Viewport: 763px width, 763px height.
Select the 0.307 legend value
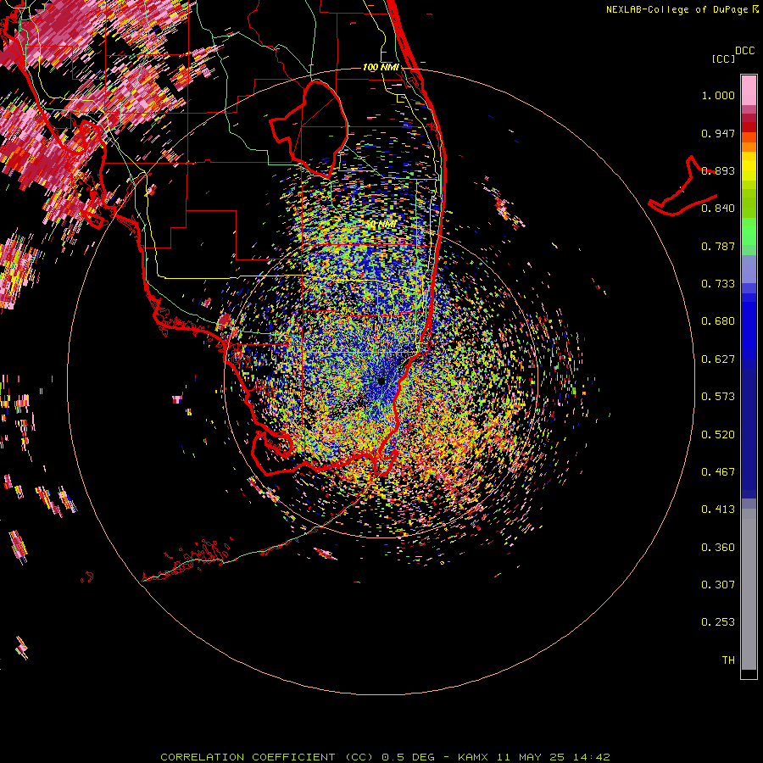click(718, 585)
